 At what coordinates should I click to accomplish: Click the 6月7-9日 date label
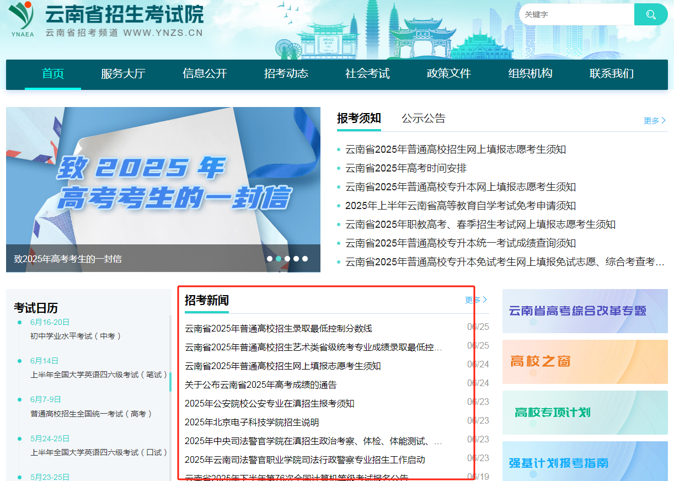(x=46, y=399)
